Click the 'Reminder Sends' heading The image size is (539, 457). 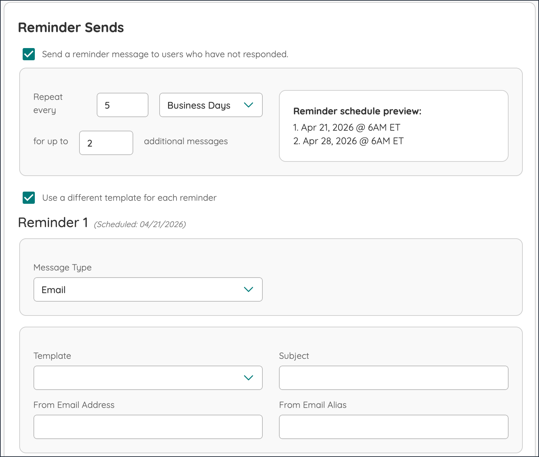71,27
